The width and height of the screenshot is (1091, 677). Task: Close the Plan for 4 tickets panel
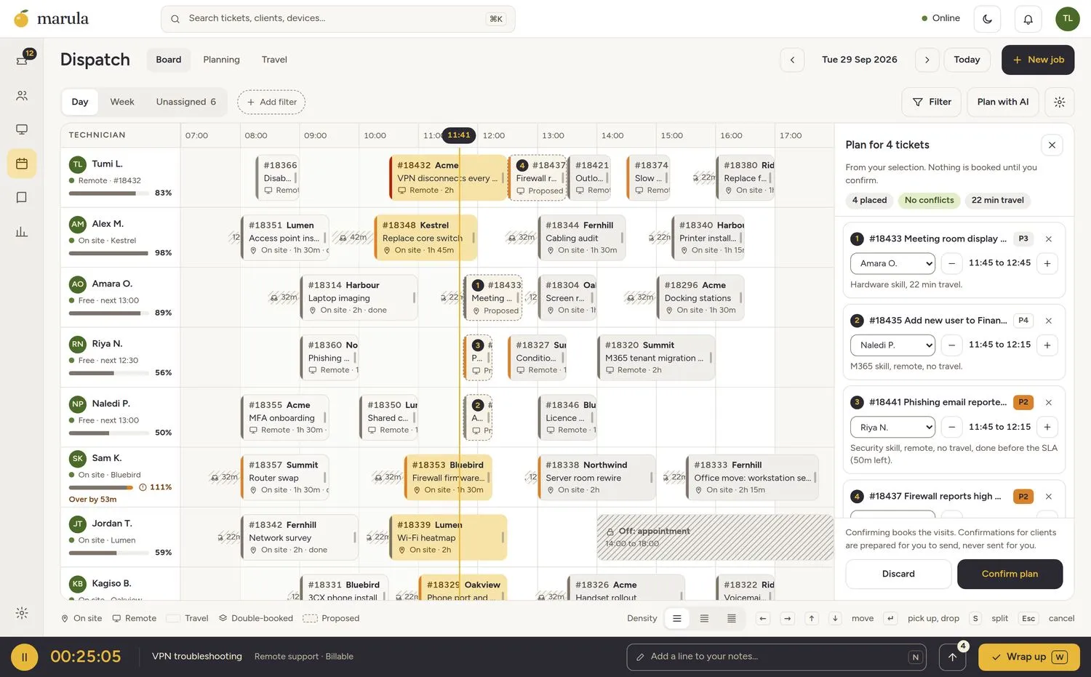[1052, 145]
